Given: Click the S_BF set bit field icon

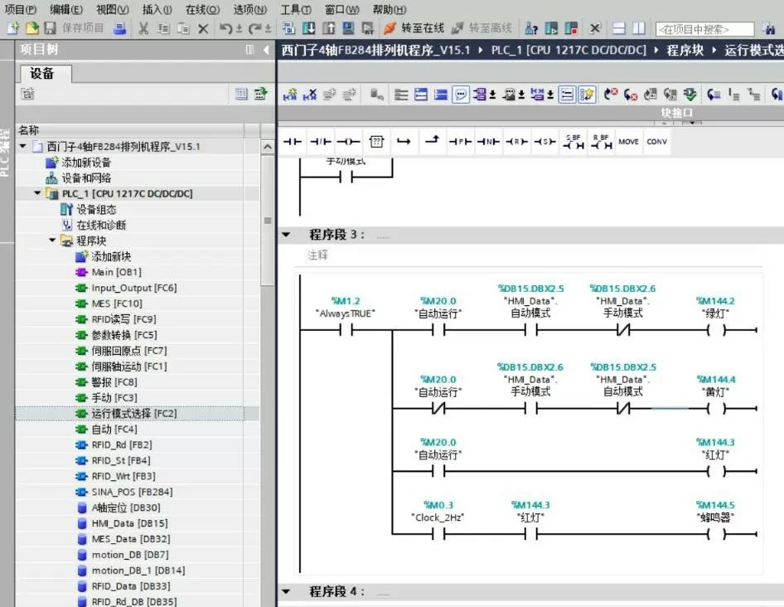Looking at the screenshot, I should click(573, 142).
